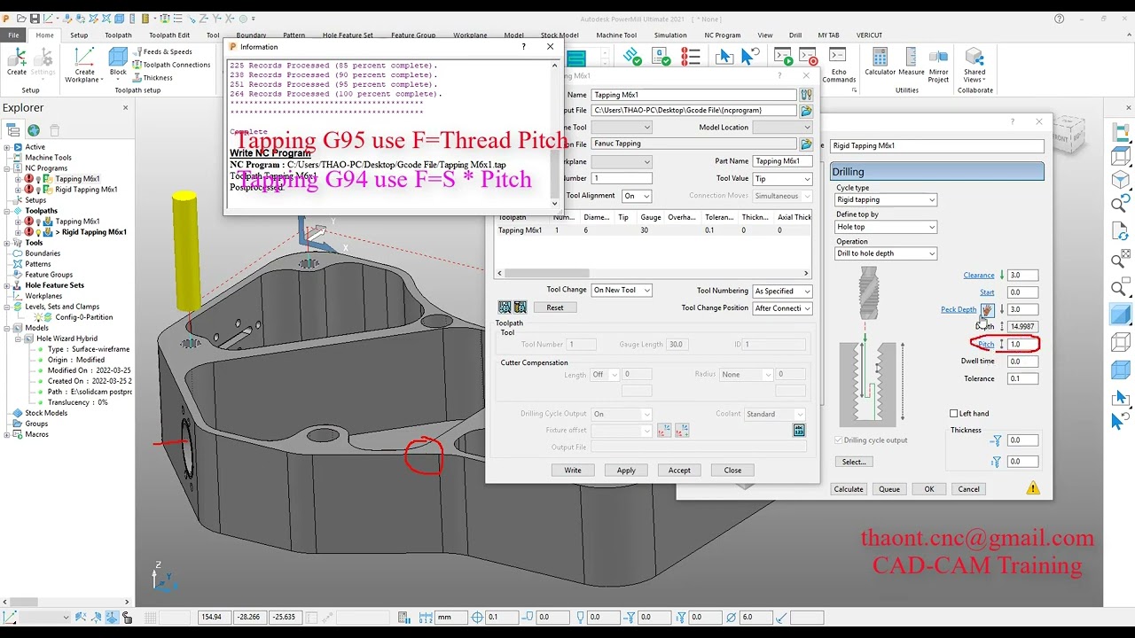Enable the Left hand checkbox
The height and width of the screenshot is (638, 1135).
[954, 414]
